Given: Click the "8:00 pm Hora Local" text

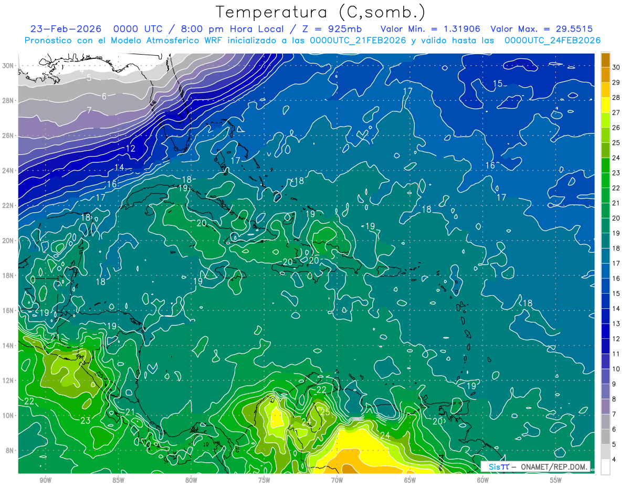Looking at the screenshot, I should point(232,29).
